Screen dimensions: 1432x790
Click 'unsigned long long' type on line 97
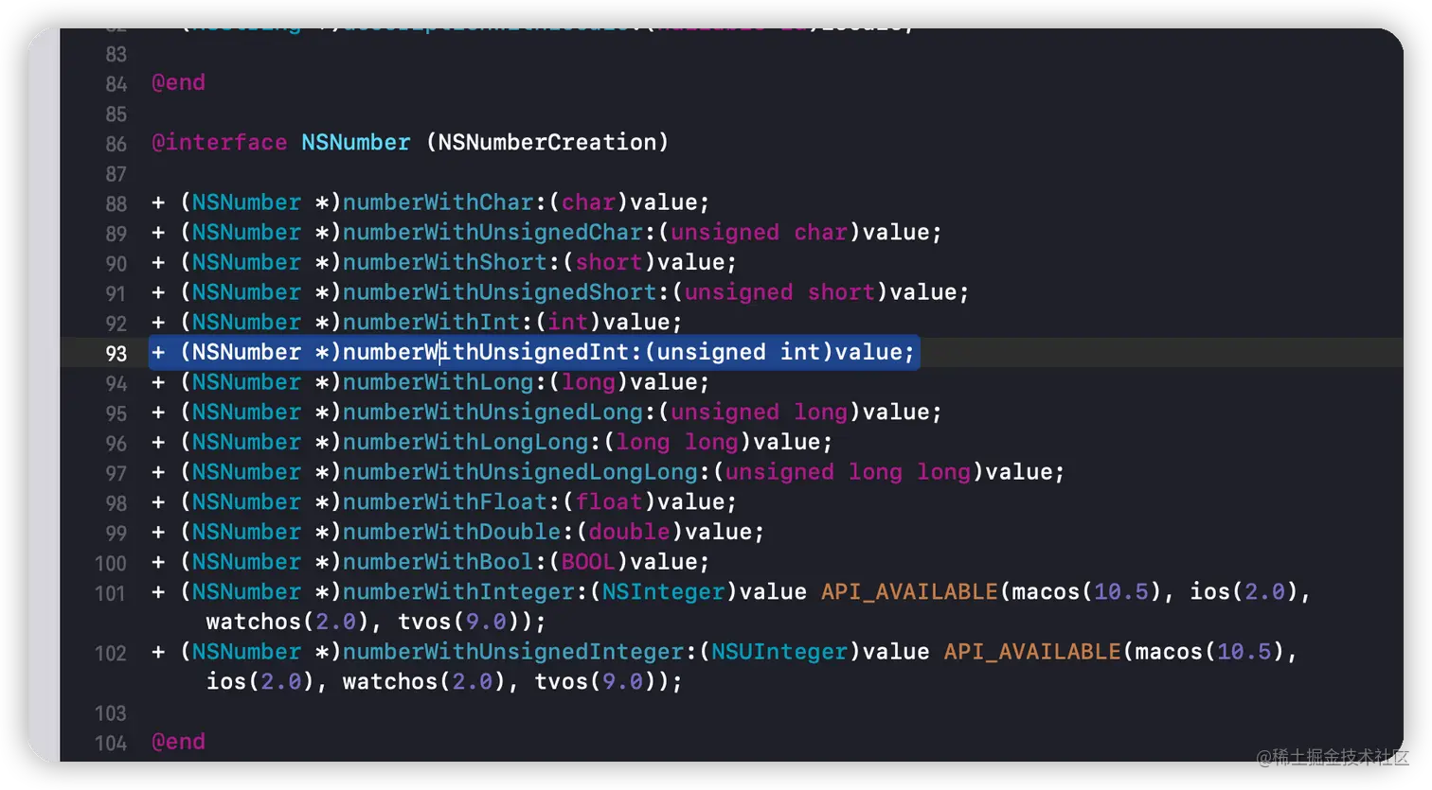(848, 472)
